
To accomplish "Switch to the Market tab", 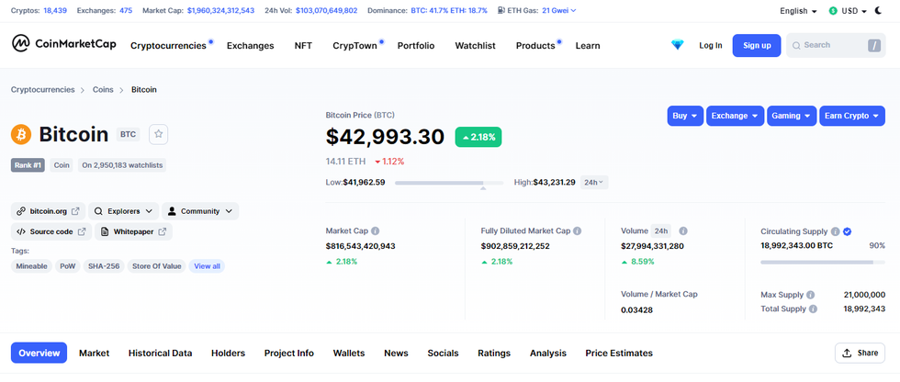I will 94,354.
